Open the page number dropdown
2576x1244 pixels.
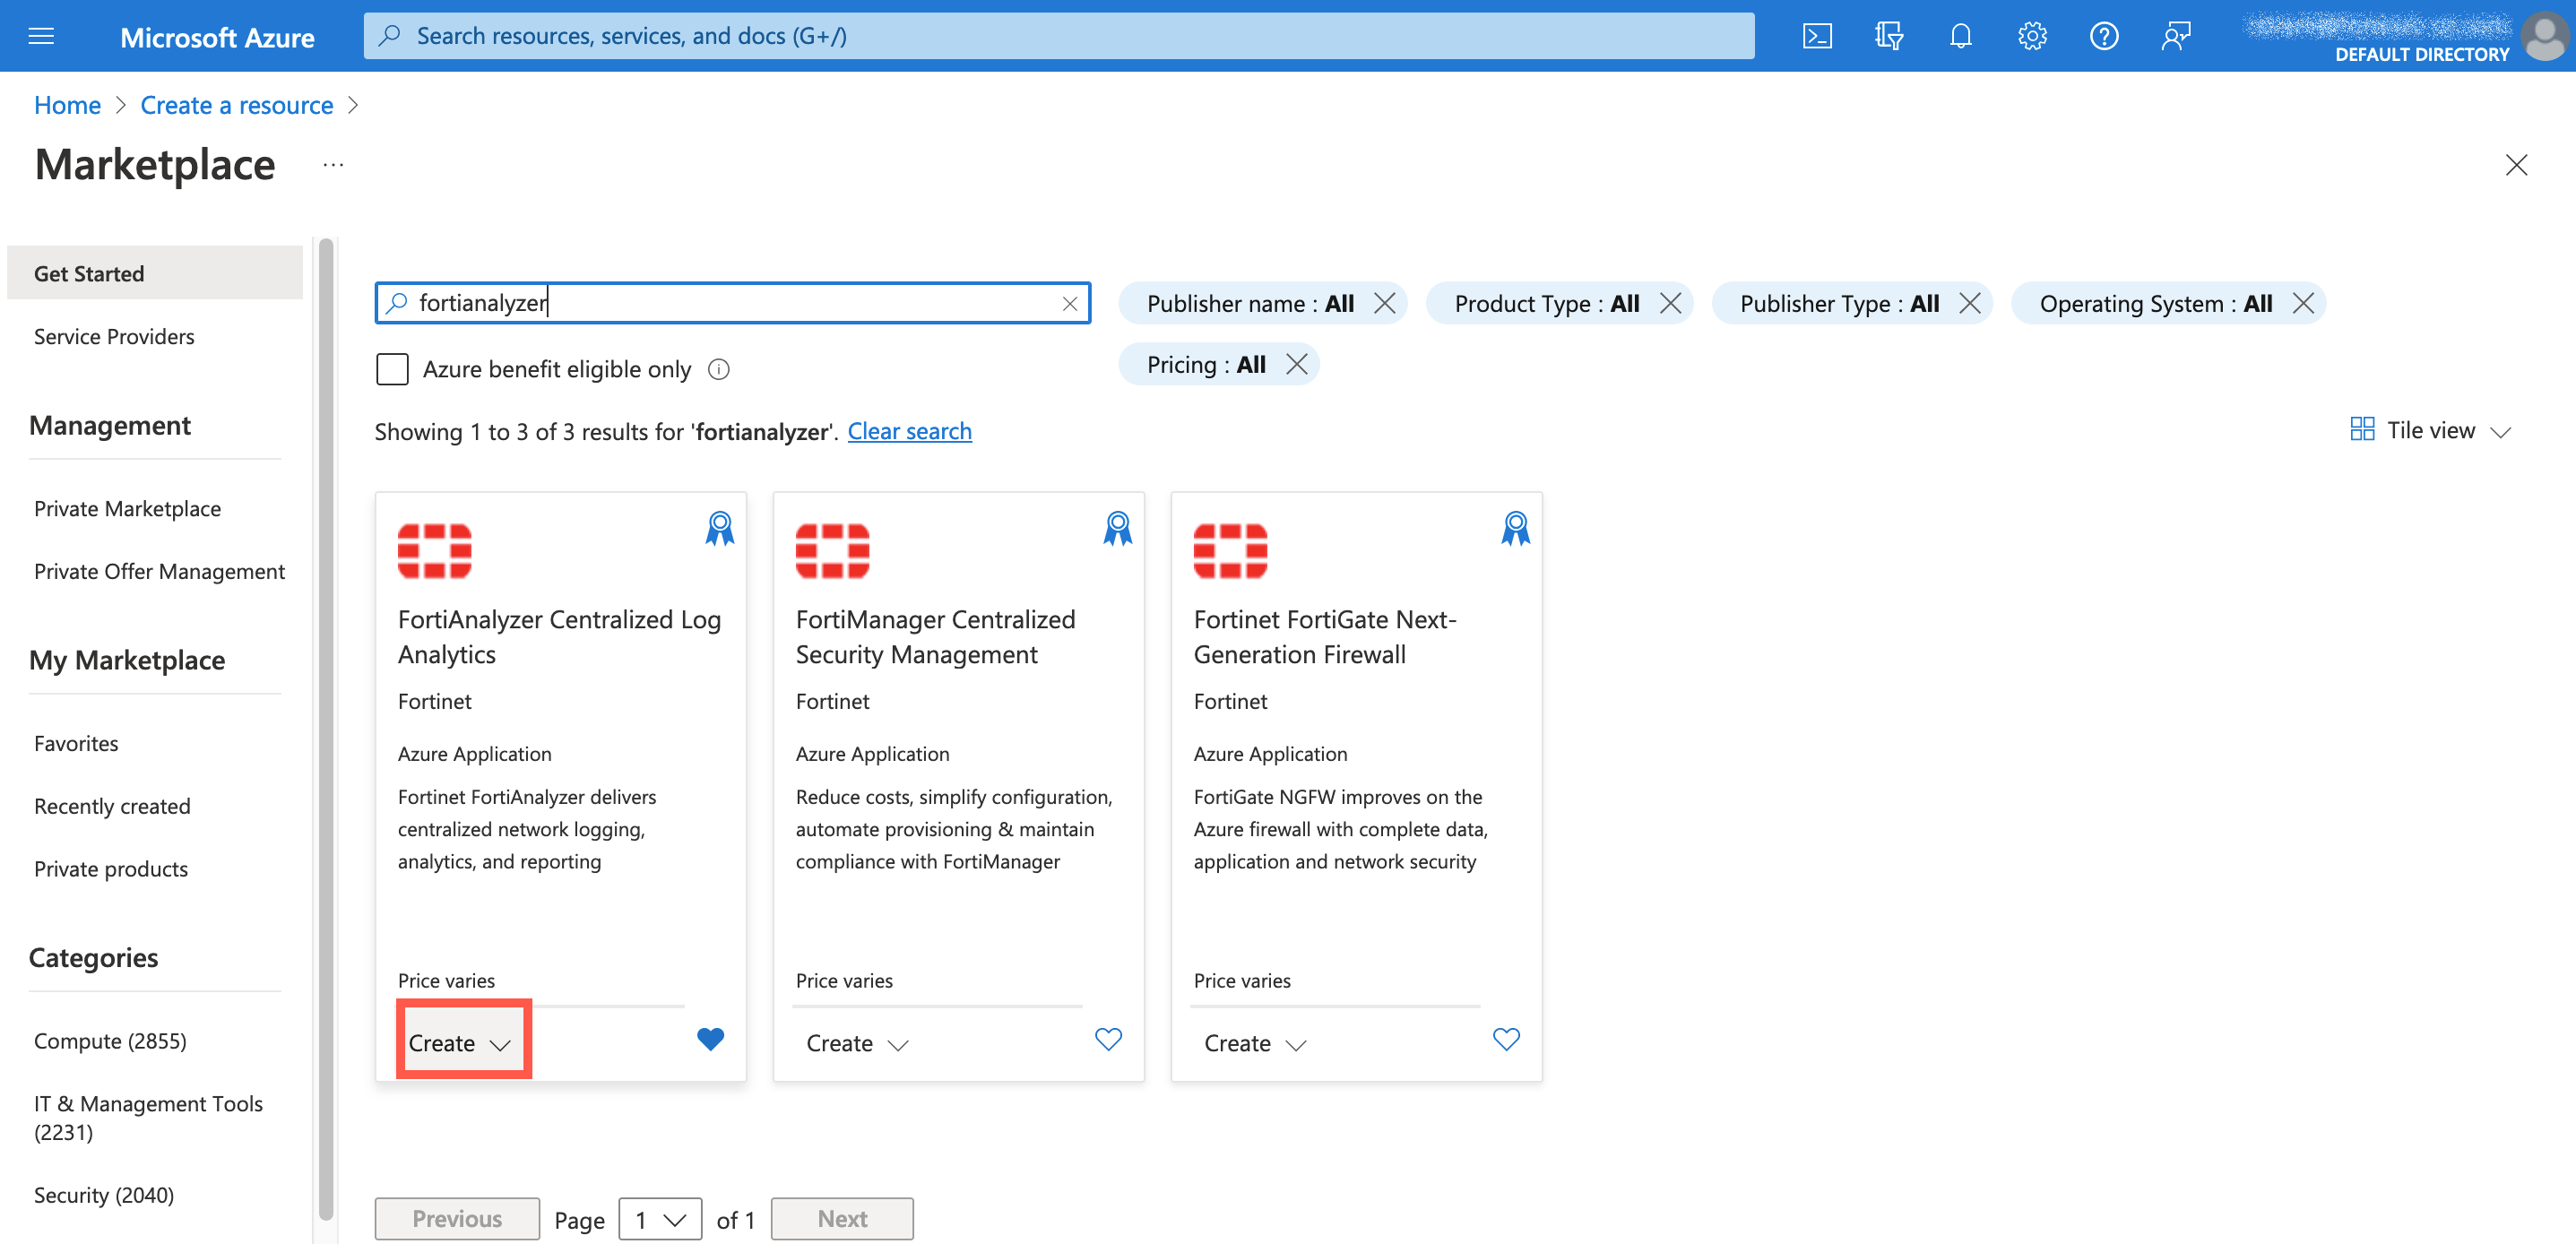point(660,1219)
